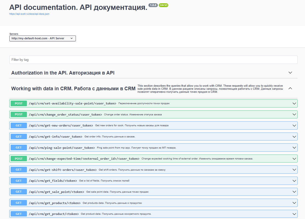
Task: Open path /api/crm/get-shift-orders/<user_token>
Action: (x=63, y=170)
